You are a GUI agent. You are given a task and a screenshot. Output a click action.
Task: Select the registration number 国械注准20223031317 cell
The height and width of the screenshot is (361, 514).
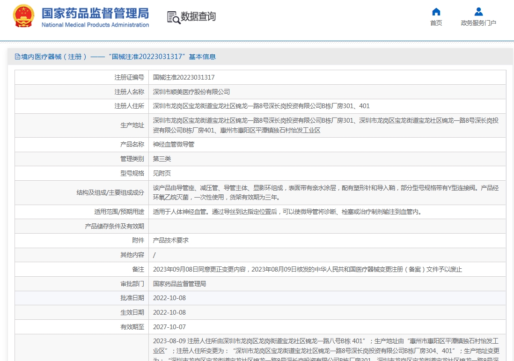point(184,77)
